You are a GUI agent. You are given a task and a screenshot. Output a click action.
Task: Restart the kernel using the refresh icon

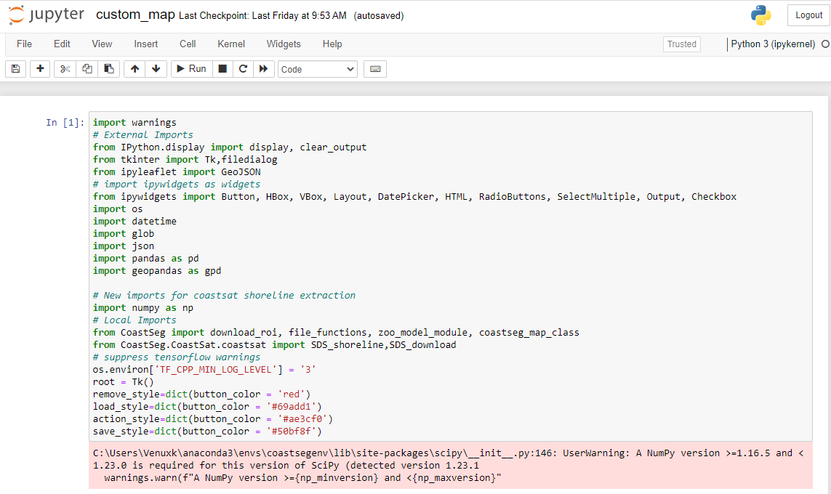pyautogui.click(x=243, y=68)
